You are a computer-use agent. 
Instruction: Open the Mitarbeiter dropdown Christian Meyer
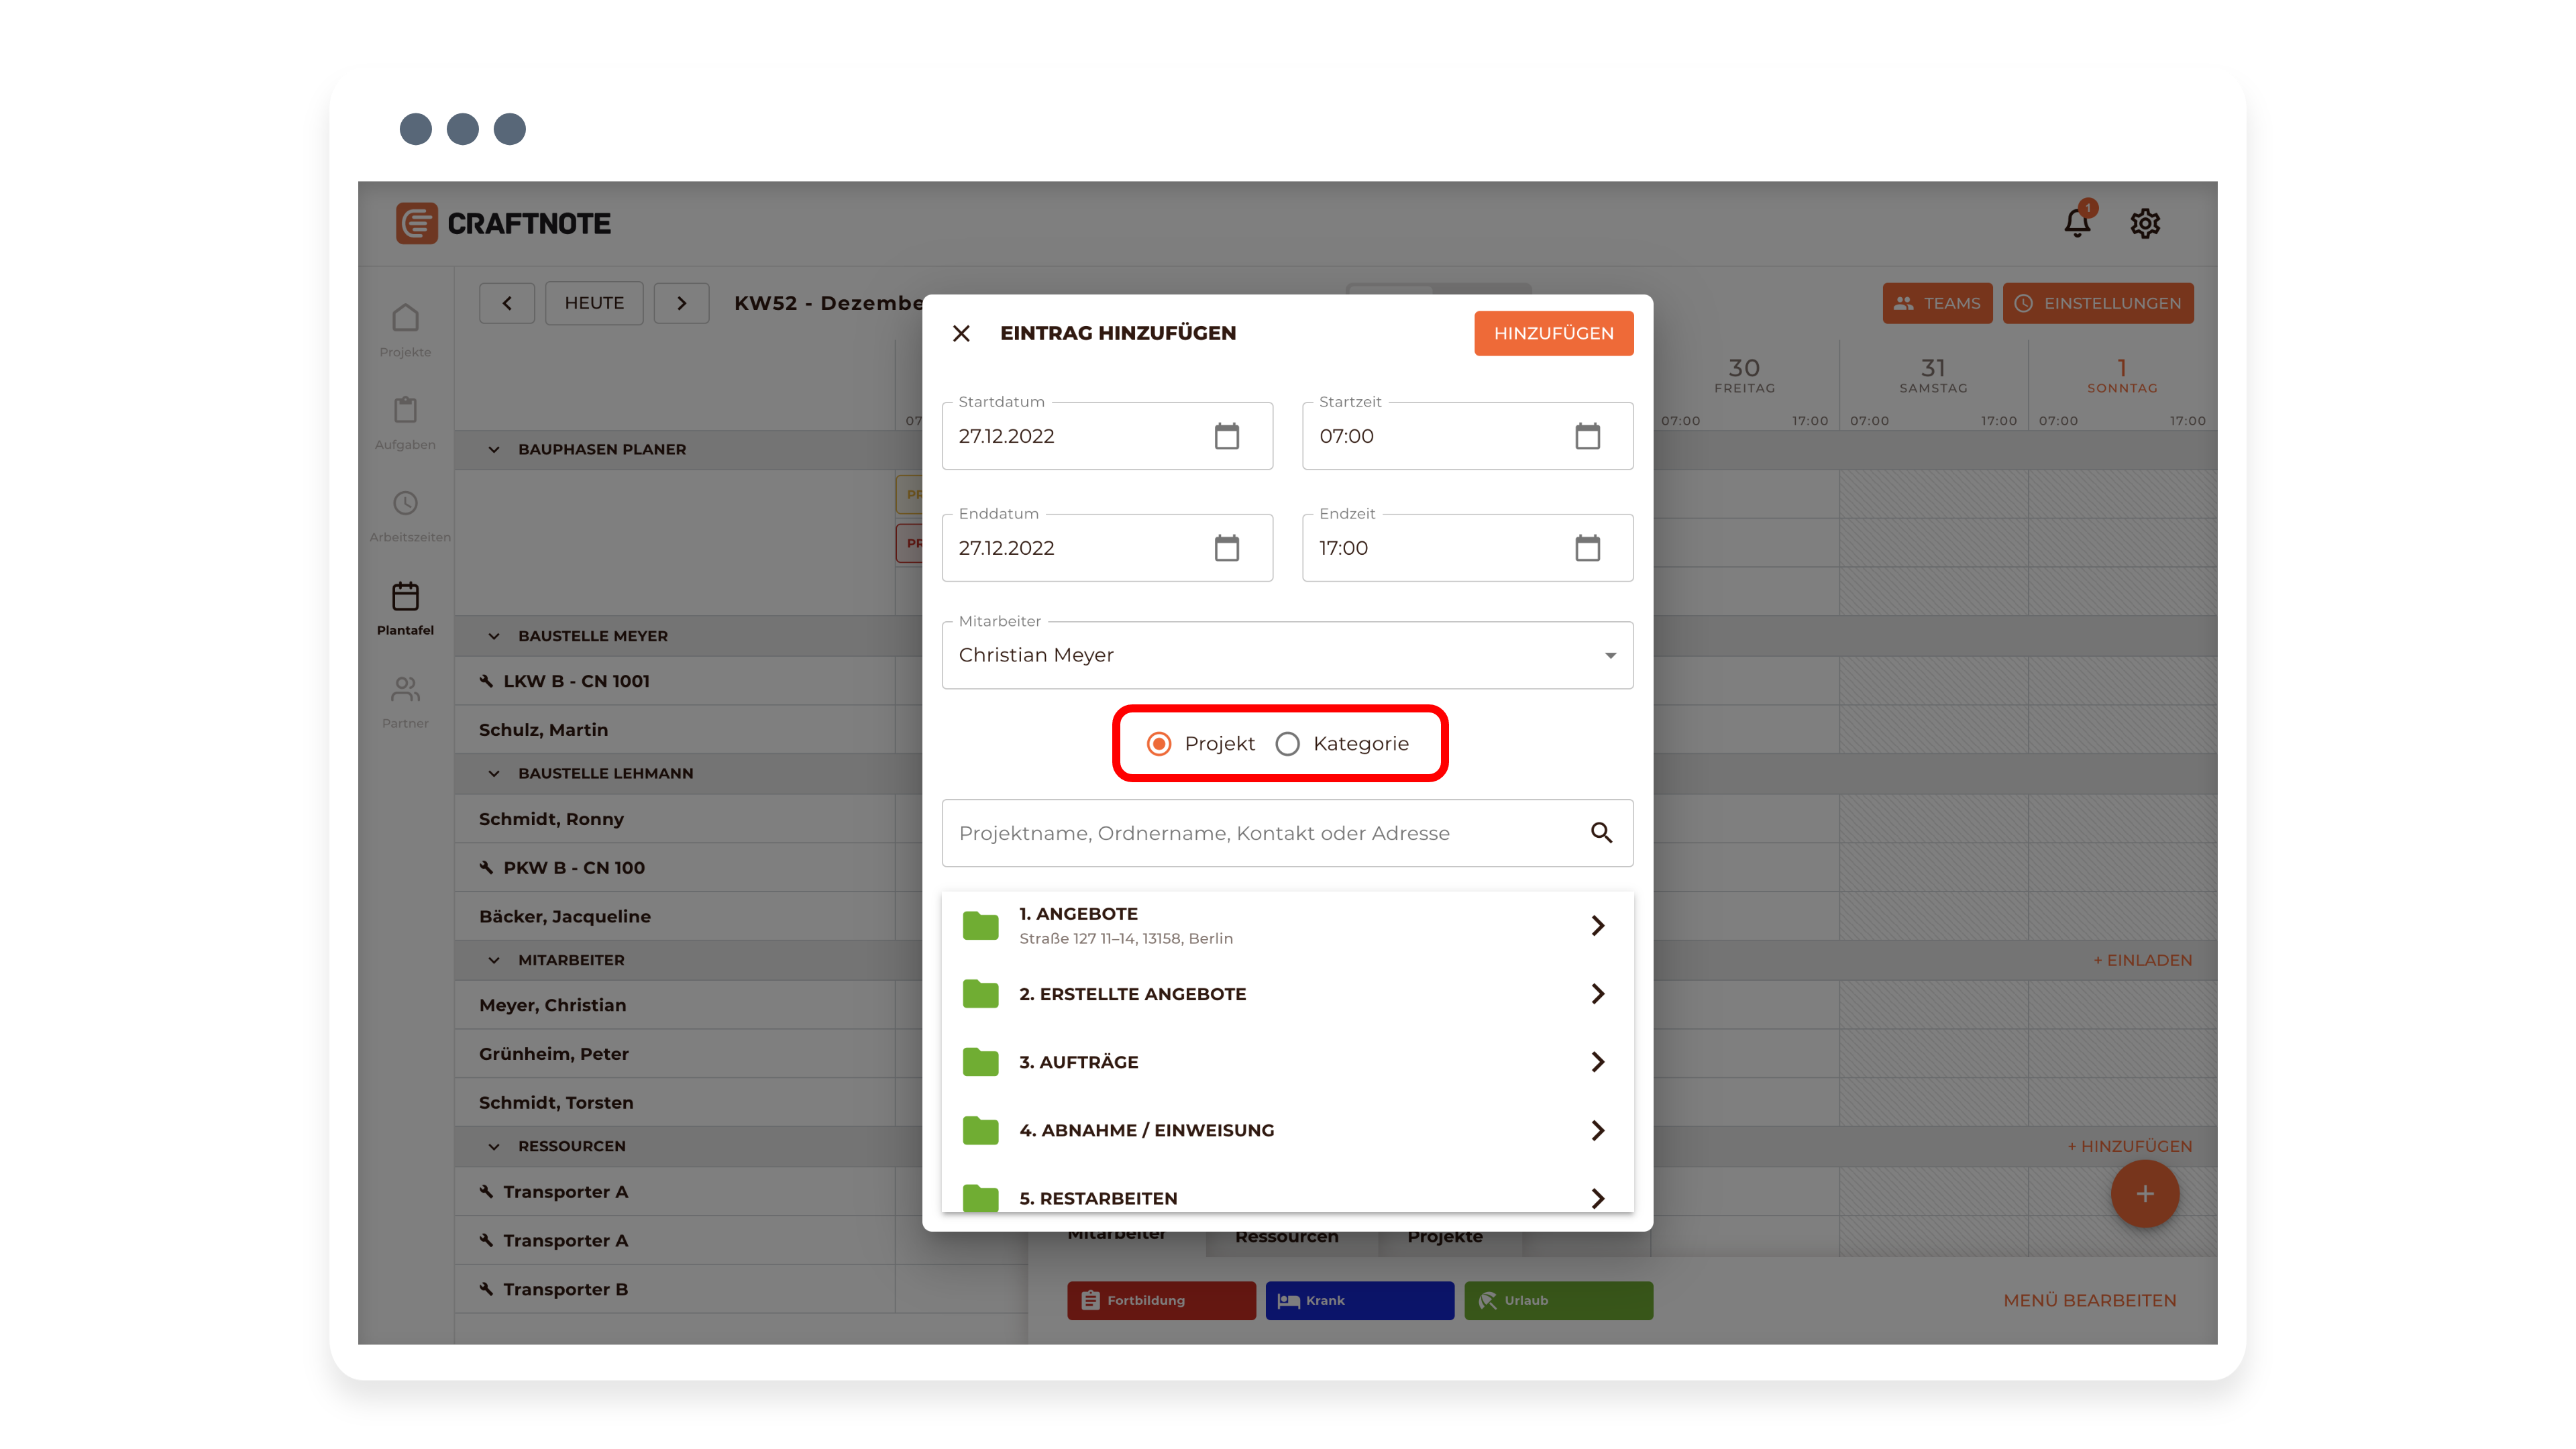click(x=1287, y=655)
